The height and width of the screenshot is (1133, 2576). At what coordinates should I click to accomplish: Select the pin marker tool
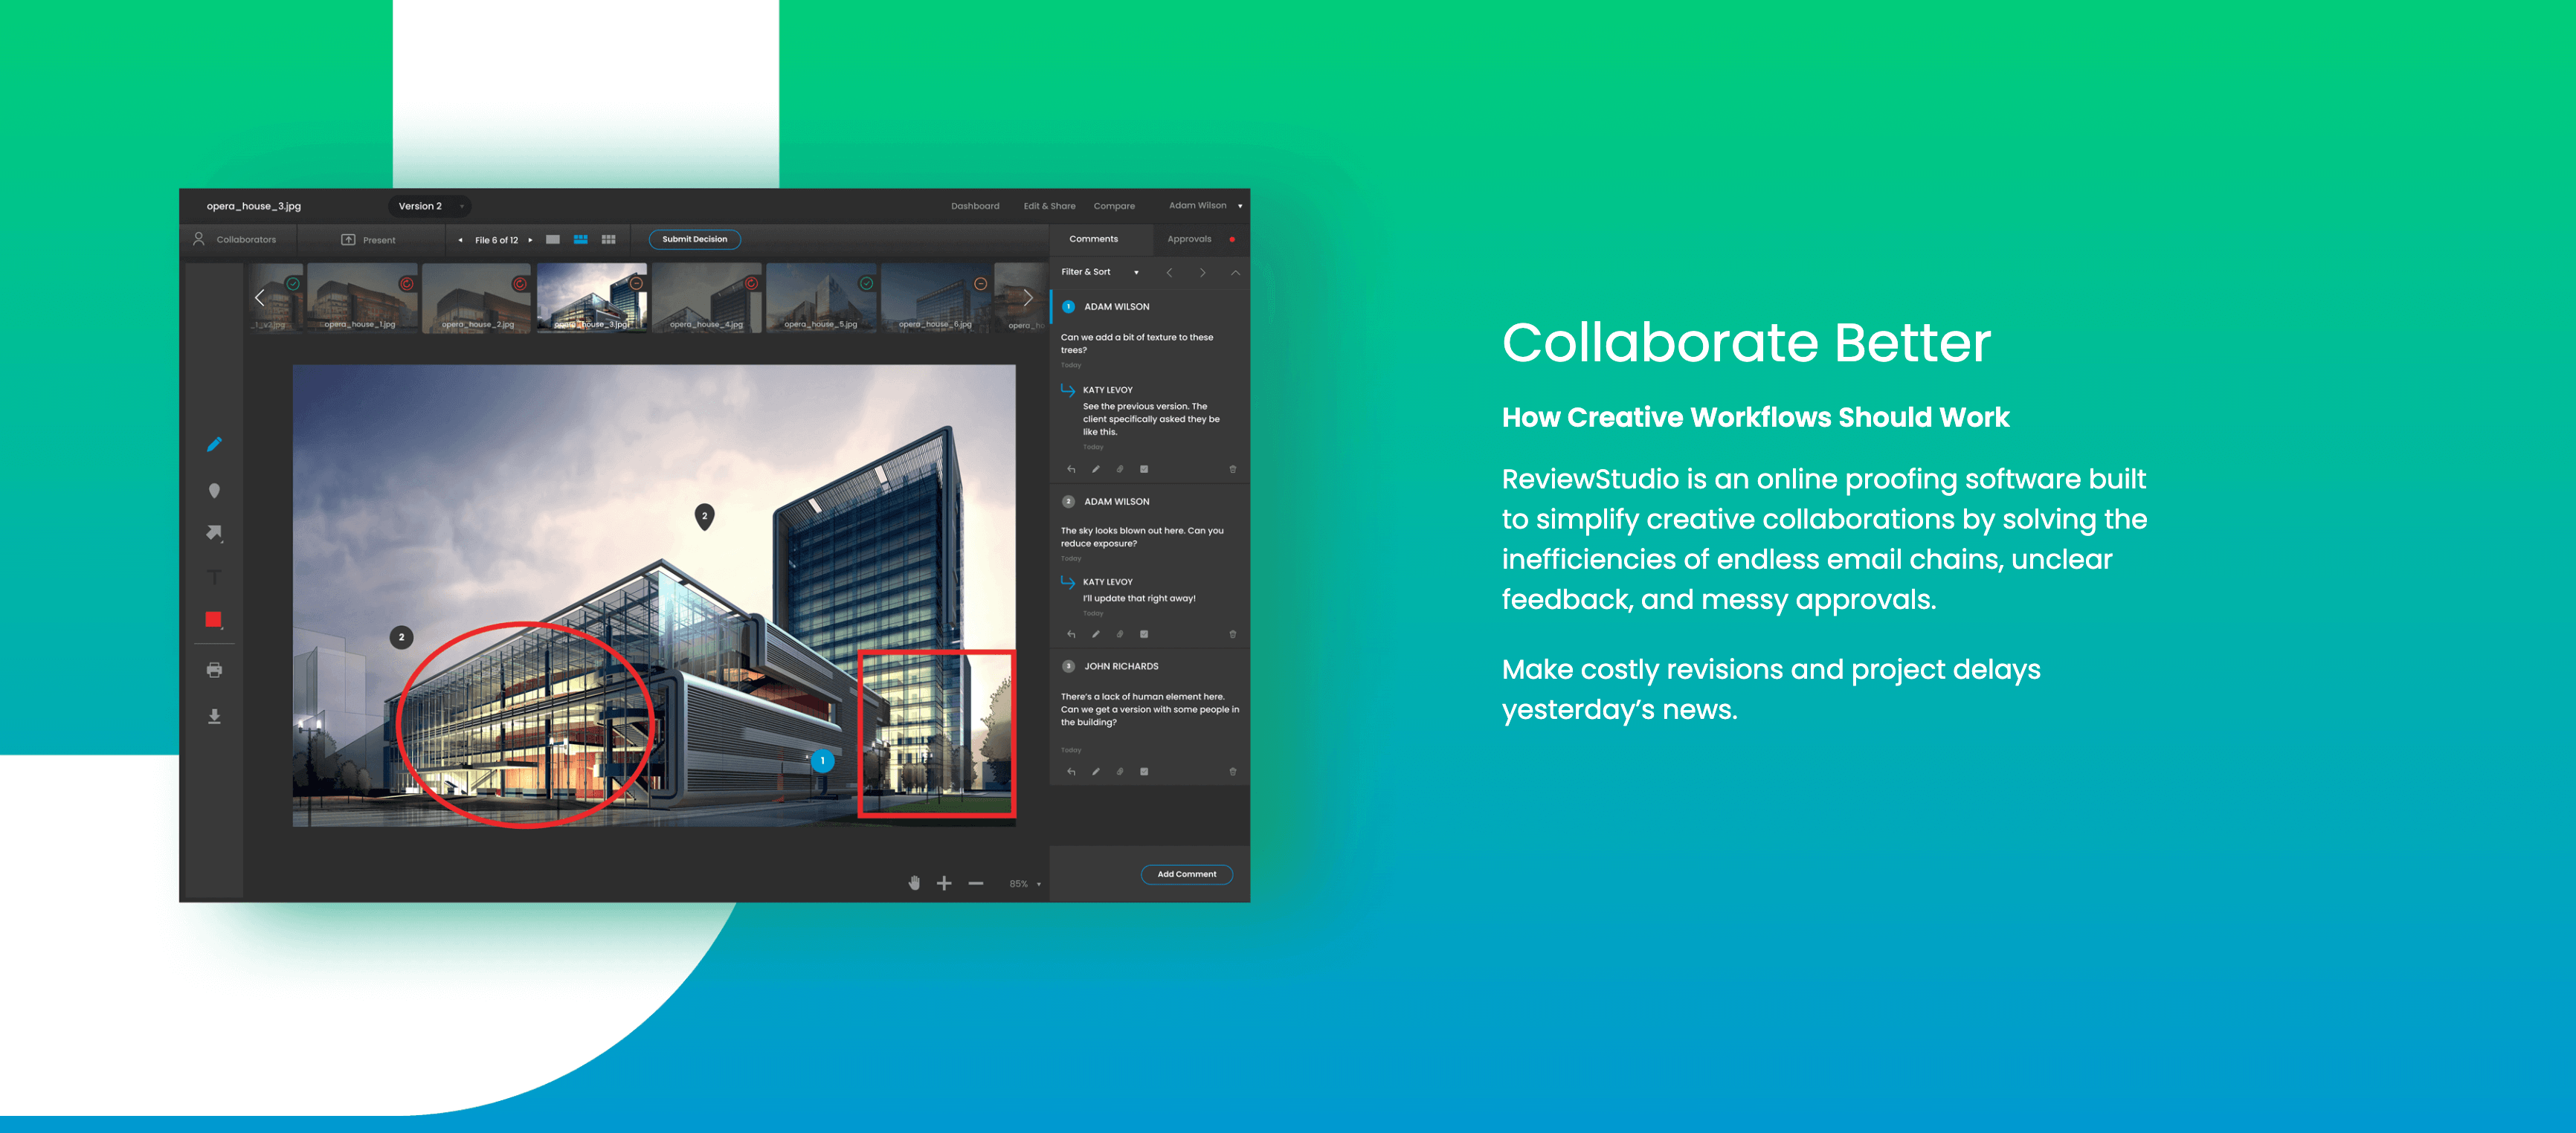tap(214, 490)
